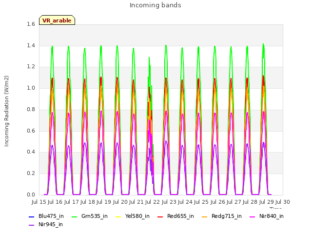Click the 0.8 y-axis tick label
This screenshot has height=234, width=312.
coord(31,109)
